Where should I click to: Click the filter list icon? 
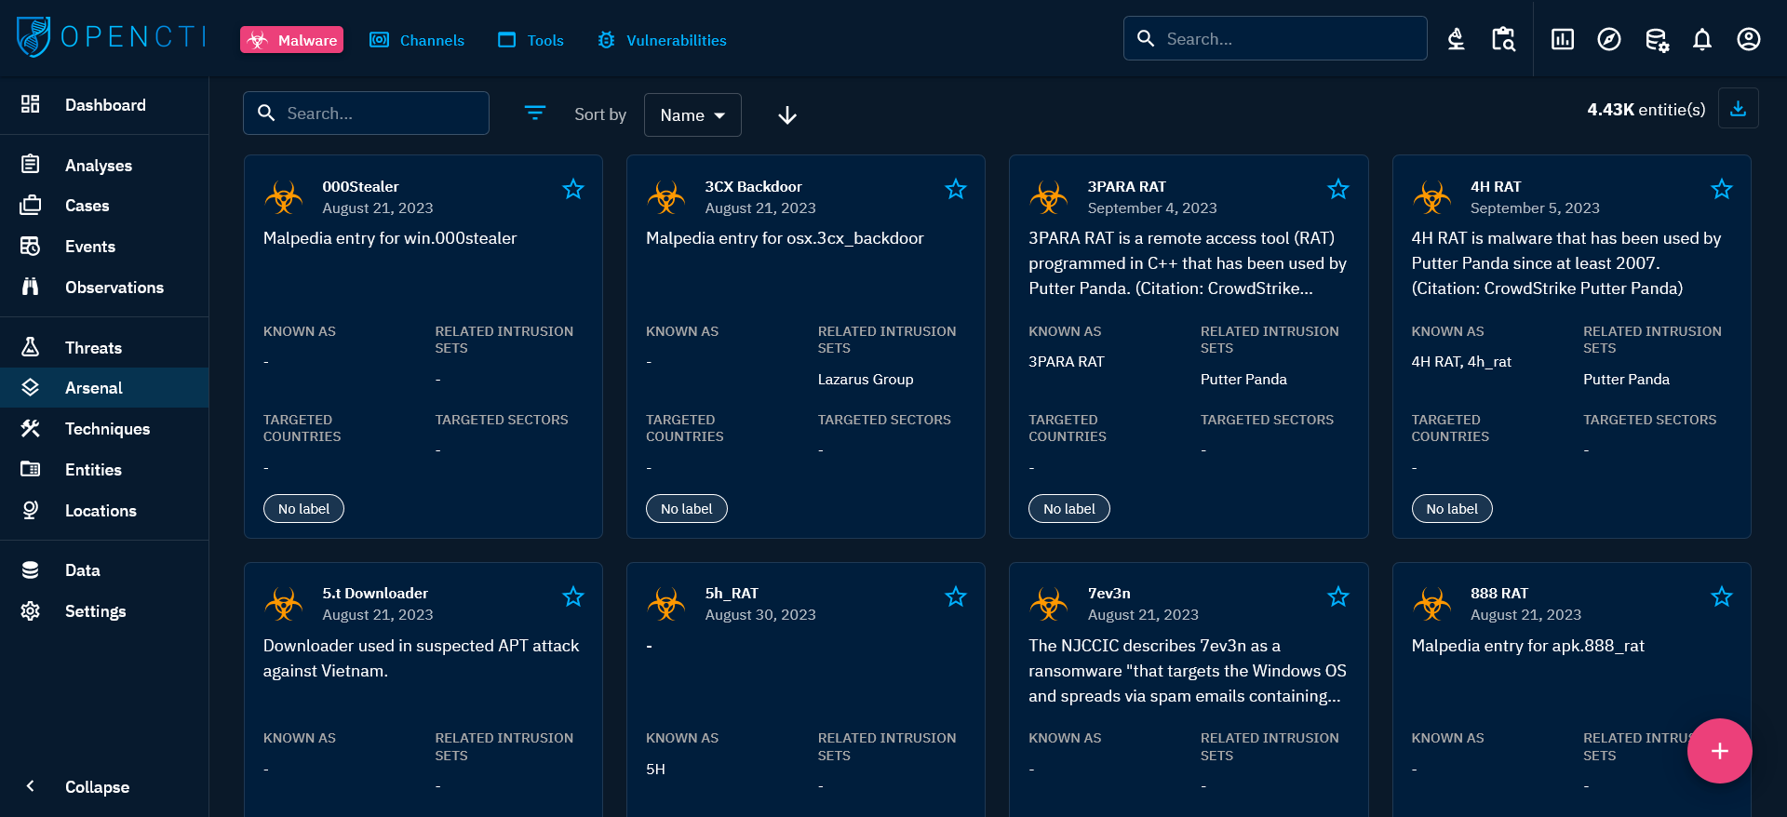[x=534, y=114]
